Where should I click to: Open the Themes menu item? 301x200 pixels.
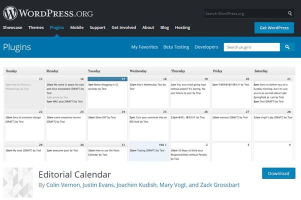(x=36, y=27)
